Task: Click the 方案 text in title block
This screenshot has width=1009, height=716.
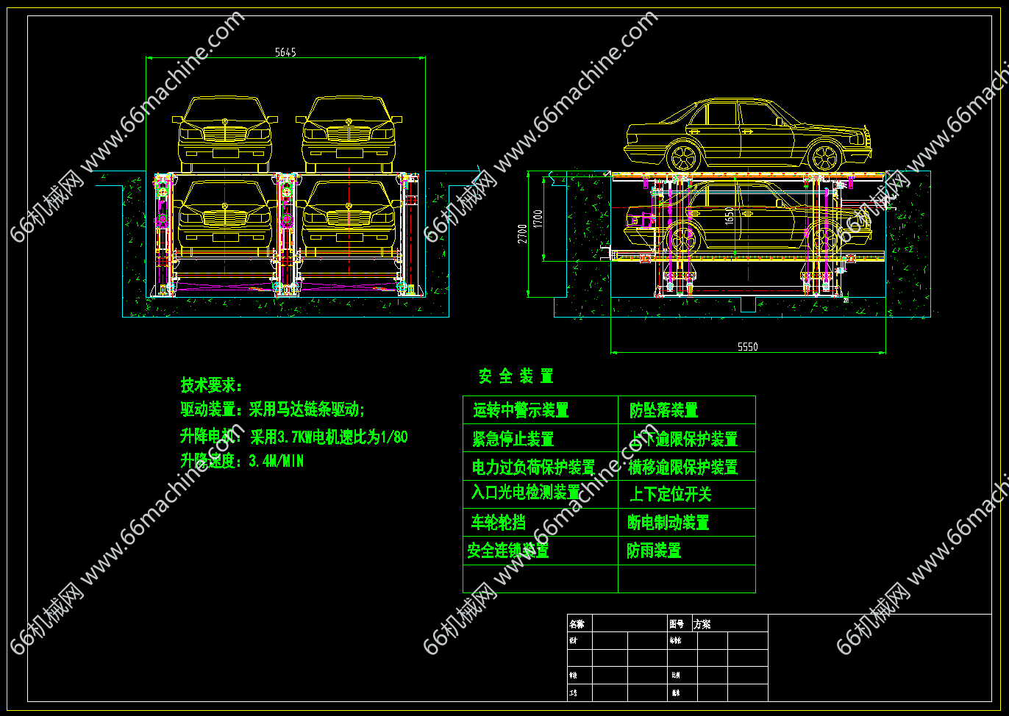Action: 702,624
